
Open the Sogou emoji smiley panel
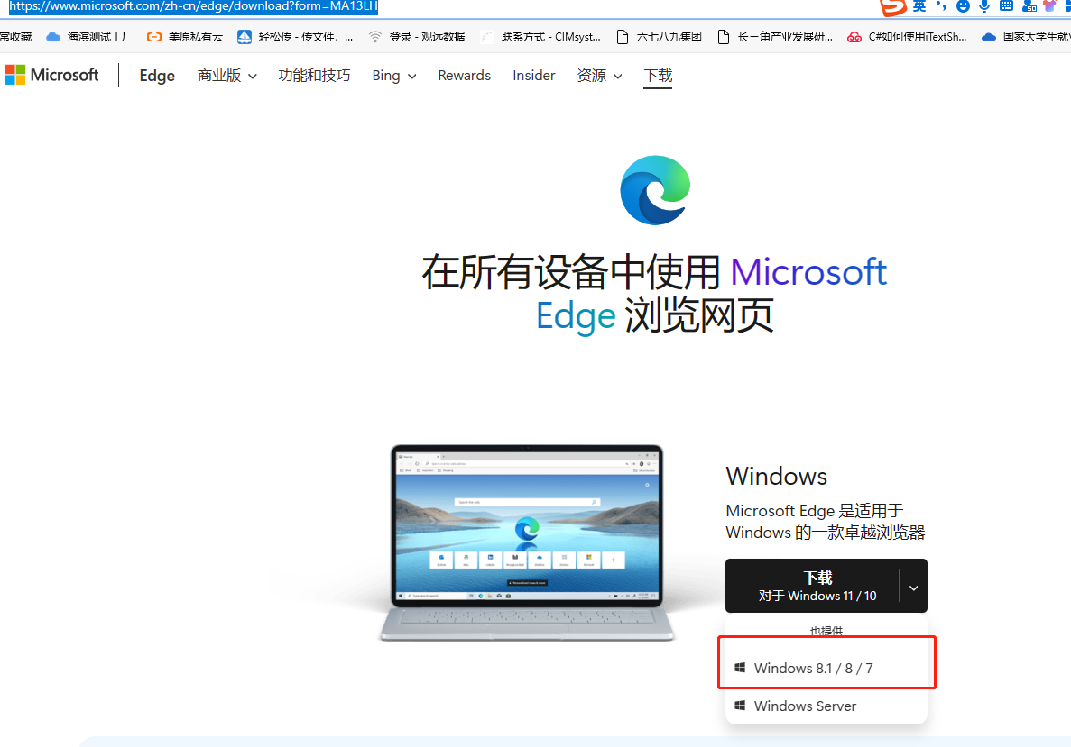(x=963, y=6)
